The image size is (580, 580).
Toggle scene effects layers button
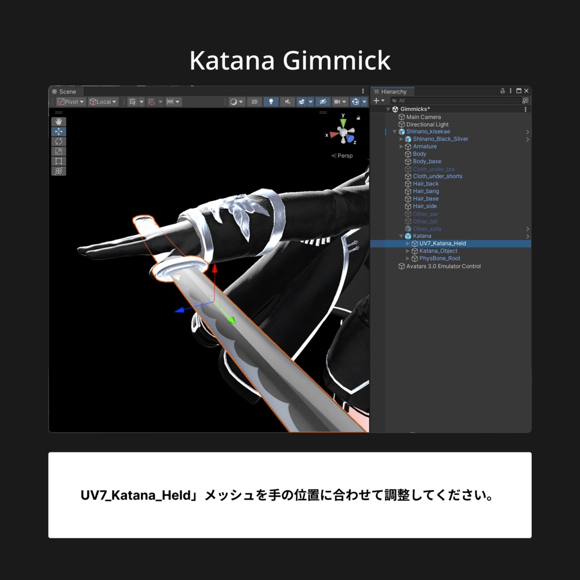click(301, 102)
